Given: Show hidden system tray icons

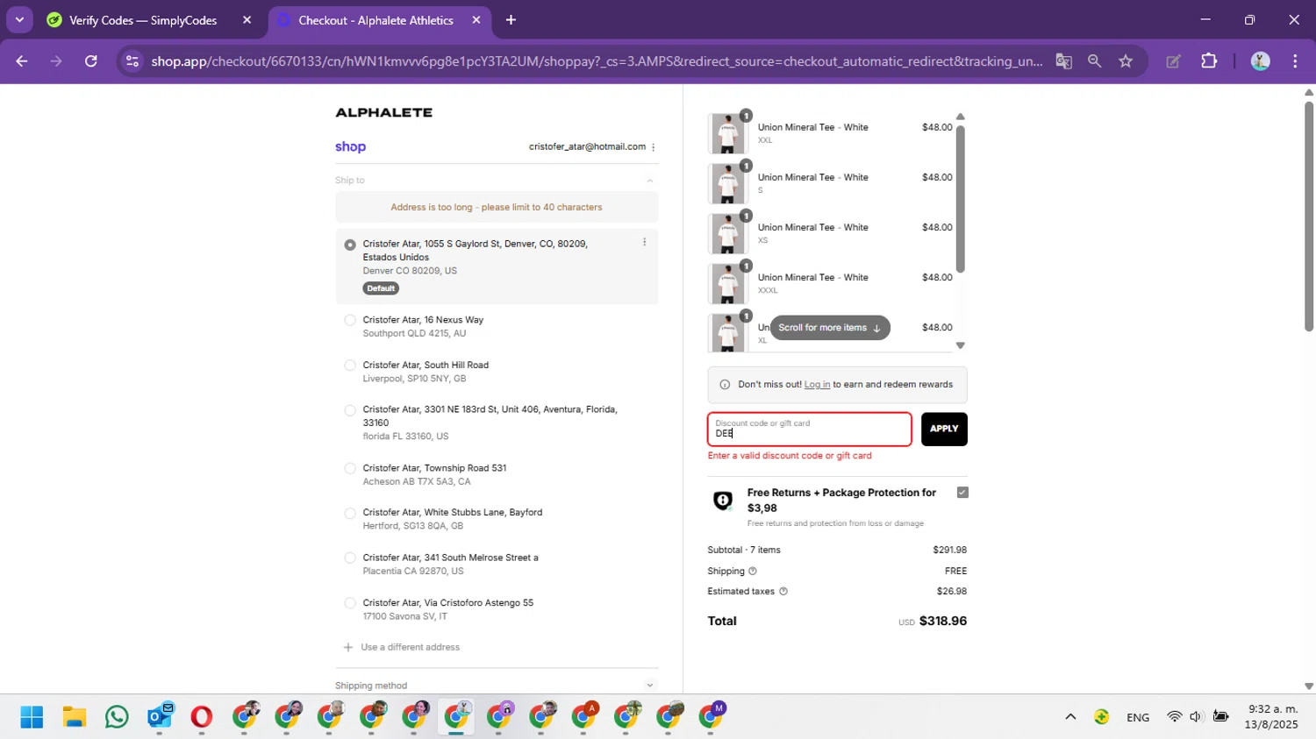Looking at the screenshot, I should click(1070, 717).
